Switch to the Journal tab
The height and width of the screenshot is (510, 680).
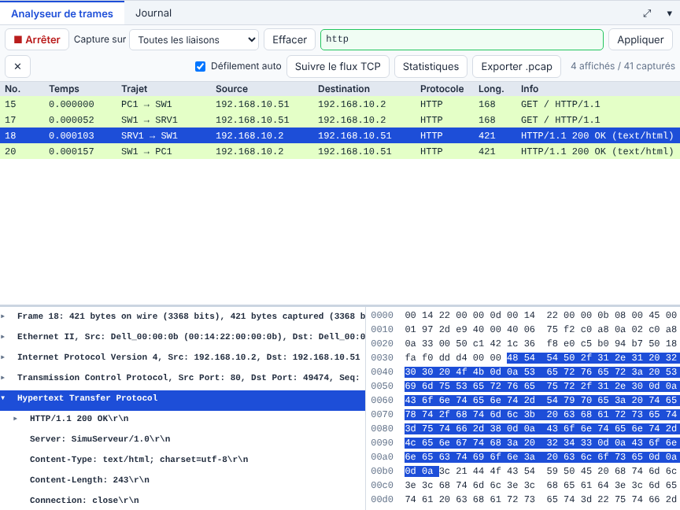pyautogui.click(x=153, y=13)
